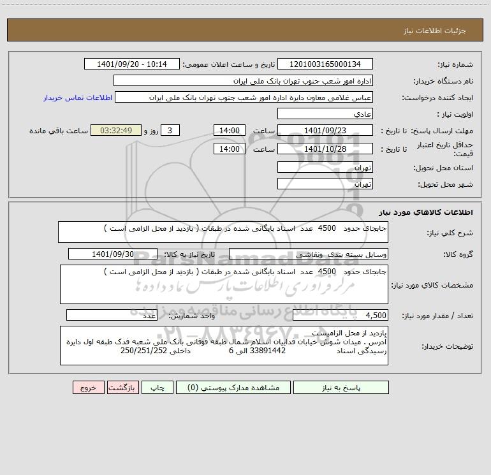Click the 'خروج' exit button
The width and height of the screenshot is (491, 475).
pyautogui.click(x=88, y=388)
